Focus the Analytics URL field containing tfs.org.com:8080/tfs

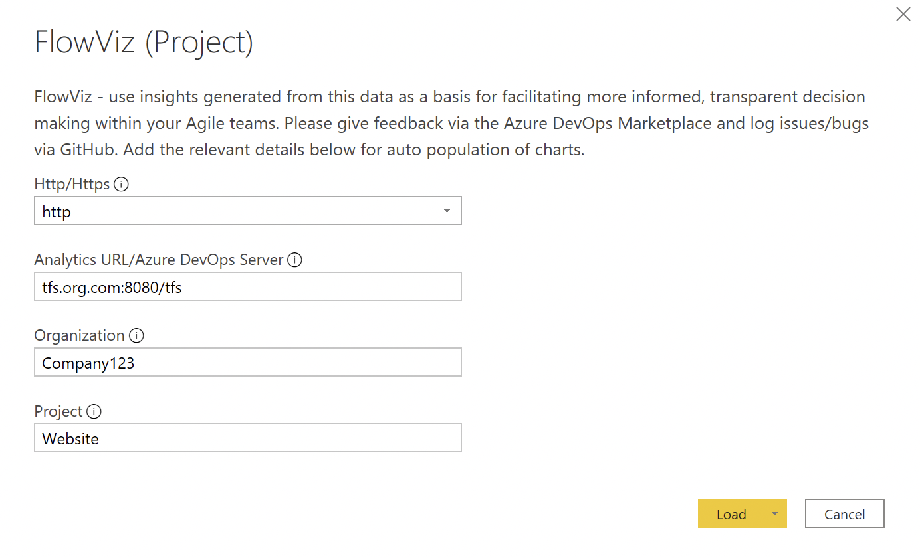[x=248, y=287]
